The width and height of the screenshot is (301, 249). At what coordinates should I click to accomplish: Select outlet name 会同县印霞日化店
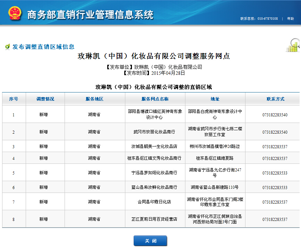coord(154,202)
